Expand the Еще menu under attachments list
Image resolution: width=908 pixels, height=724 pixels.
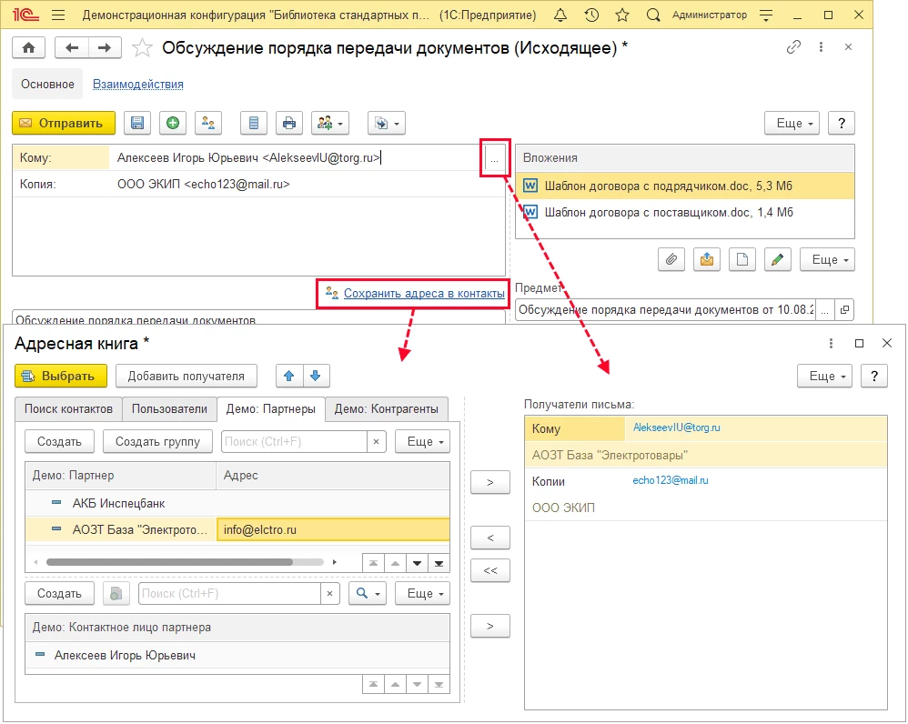(827, 260)
